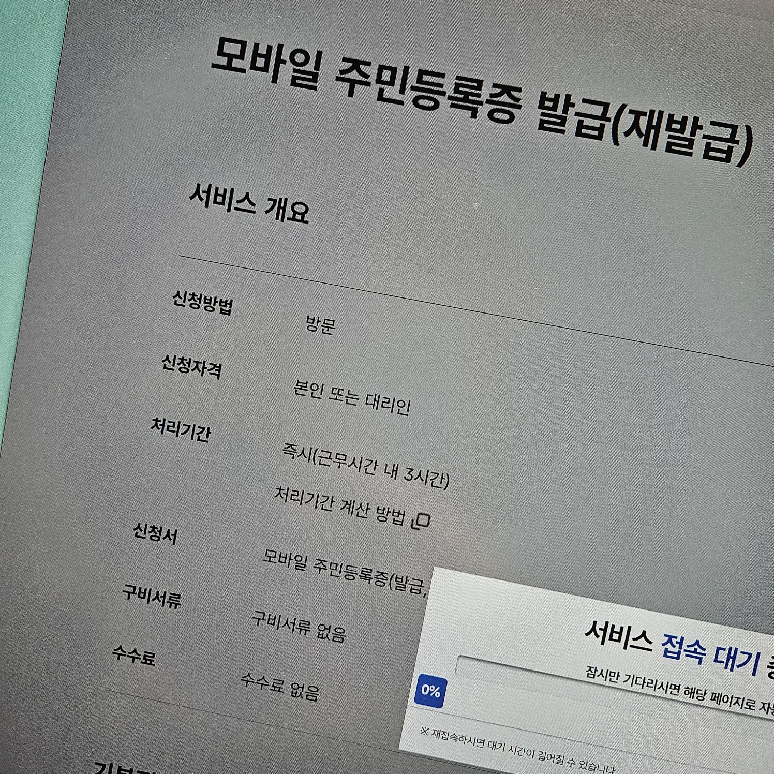
Task: Click the 신청서 row label
Action: click(x=155, y=533)
